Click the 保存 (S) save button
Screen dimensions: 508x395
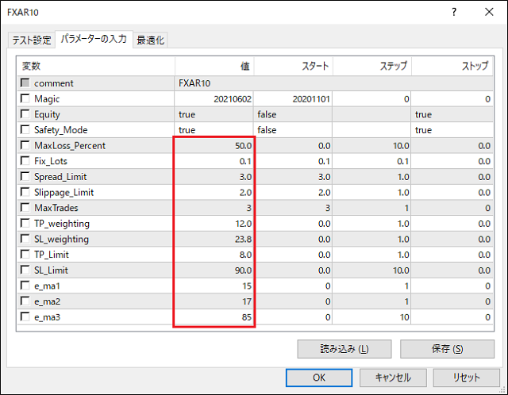coord(447,349)
